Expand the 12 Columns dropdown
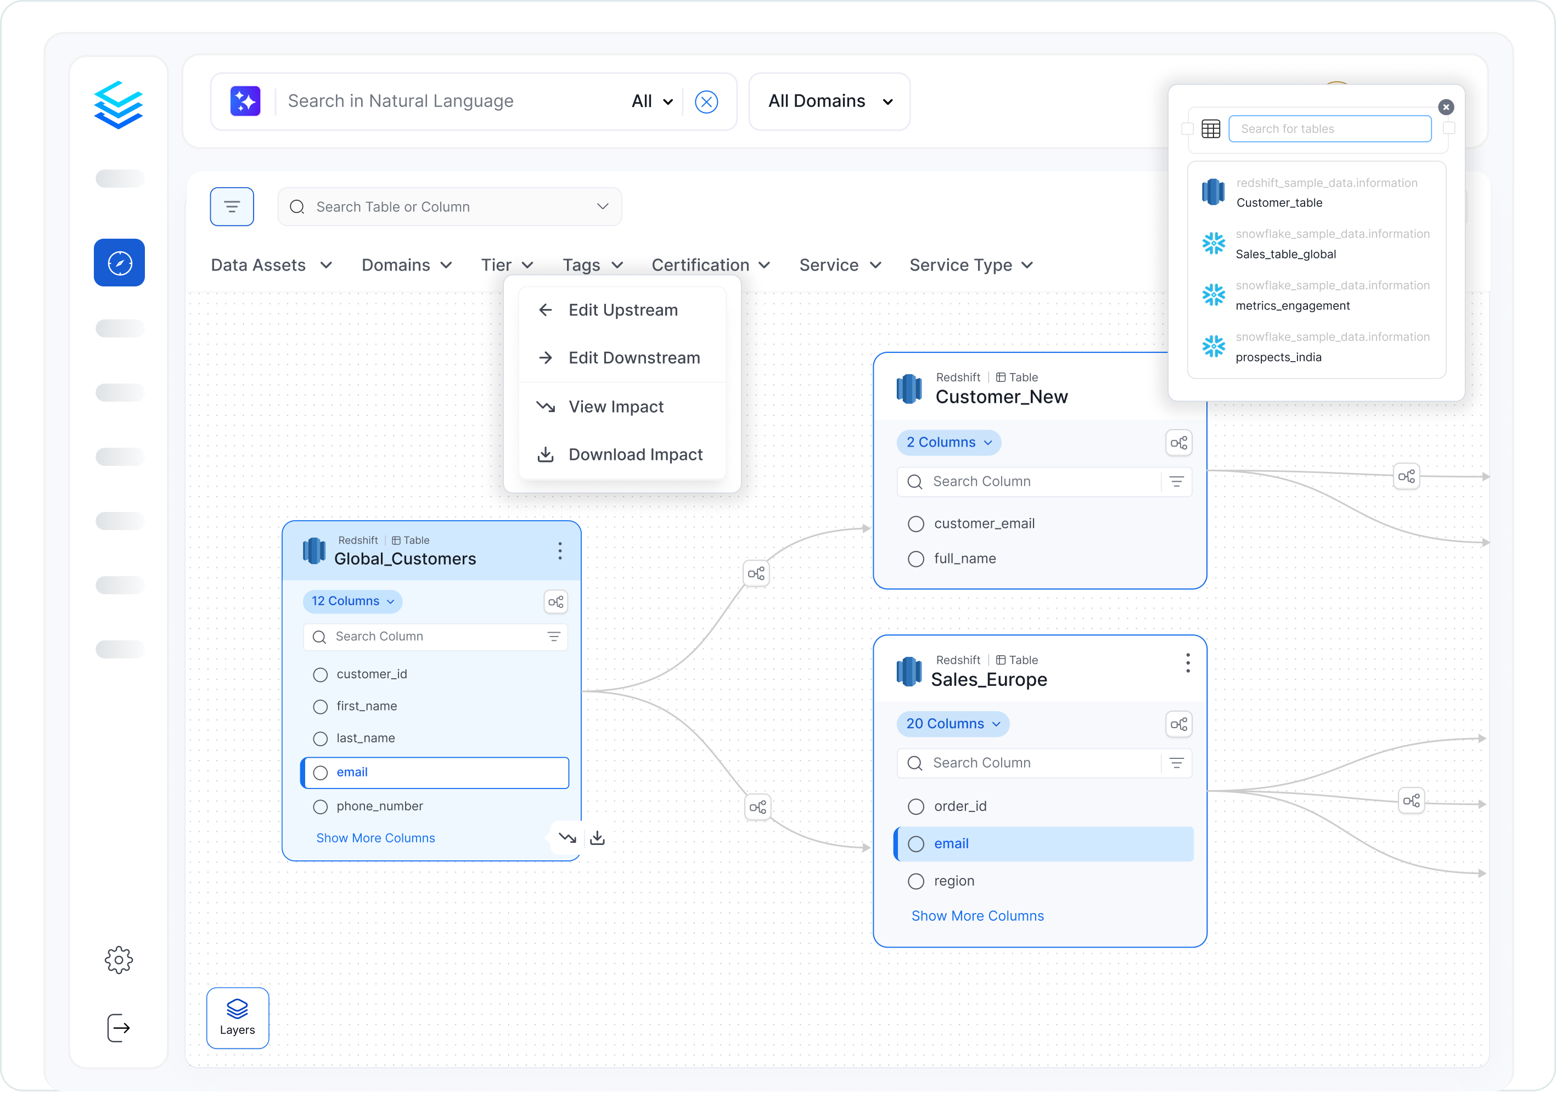This screenshot has height=1104, width=1556. [x=352, y=601]
